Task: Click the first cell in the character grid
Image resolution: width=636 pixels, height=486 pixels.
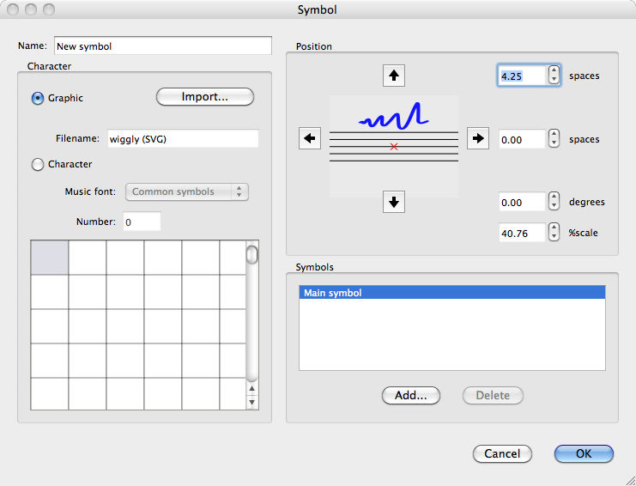Action: 50,258
